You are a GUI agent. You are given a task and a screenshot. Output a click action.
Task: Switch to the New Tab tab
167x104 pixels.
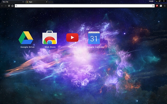12,2
